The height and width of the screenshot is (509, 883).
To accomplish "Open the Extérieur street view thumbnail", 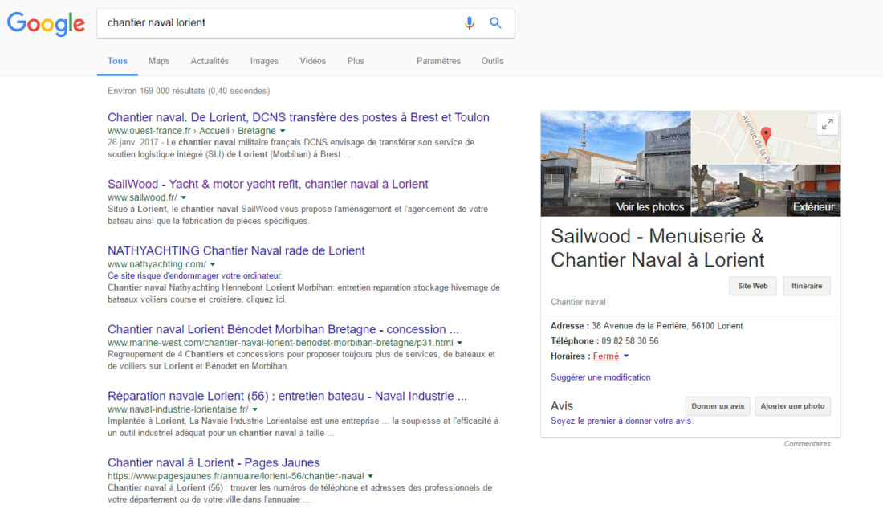I will 766,190.
